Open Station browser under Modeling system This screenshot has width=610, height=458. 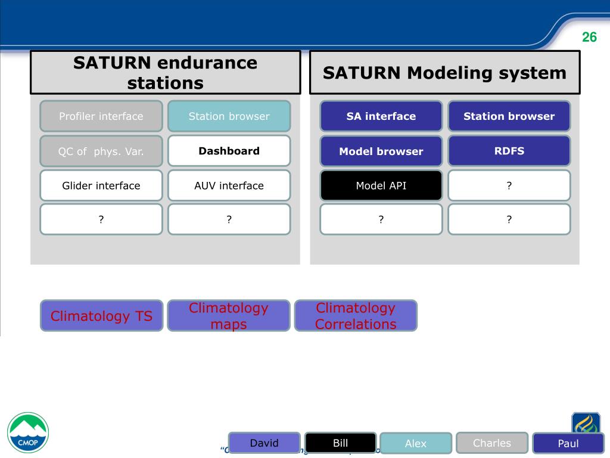(509, 116)
